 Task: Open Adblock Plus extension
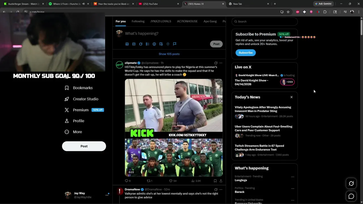click(297, 12)
